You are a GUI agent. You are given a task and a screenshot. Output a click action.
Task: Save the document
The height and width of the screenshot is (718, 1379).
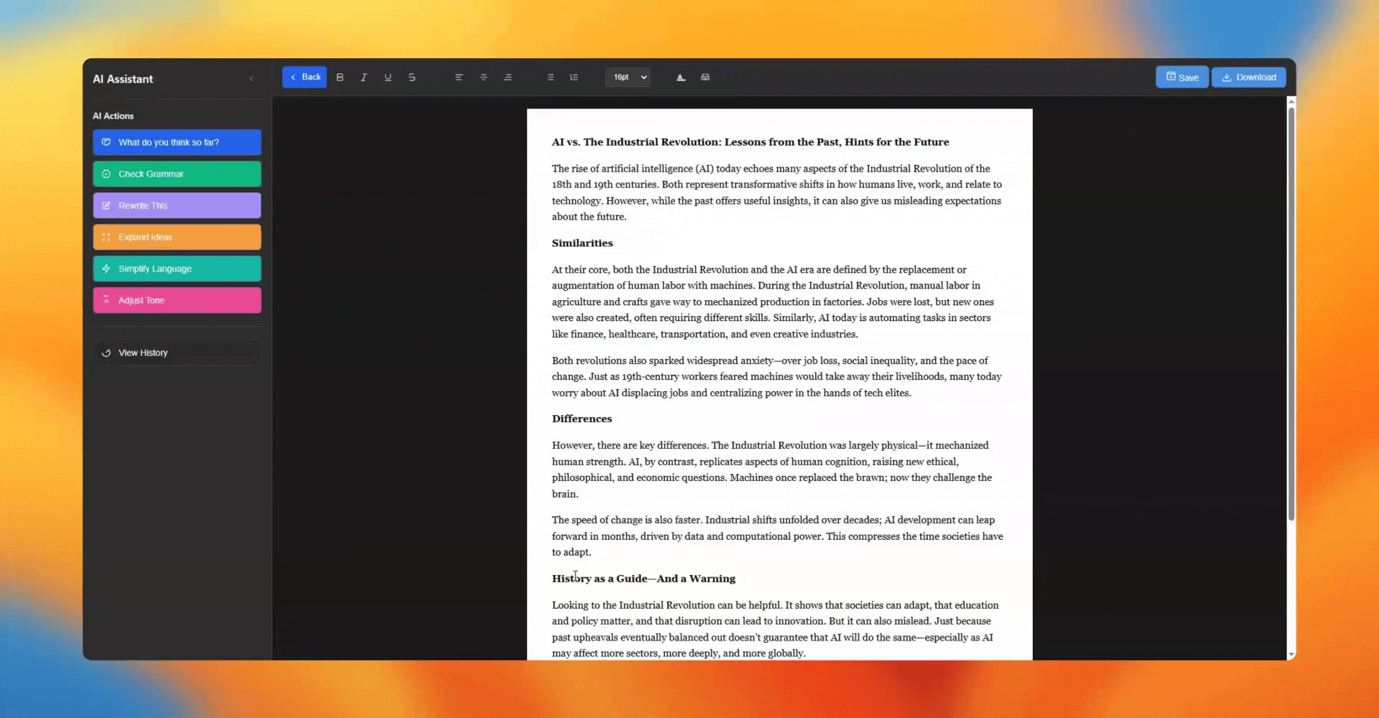pyautogui.click(x=1181, y=78)
